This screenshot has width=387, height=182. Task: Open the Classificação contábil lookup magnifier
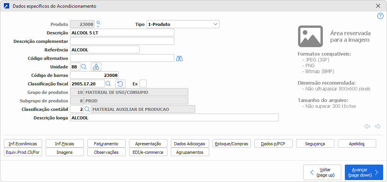coord(87,109)
